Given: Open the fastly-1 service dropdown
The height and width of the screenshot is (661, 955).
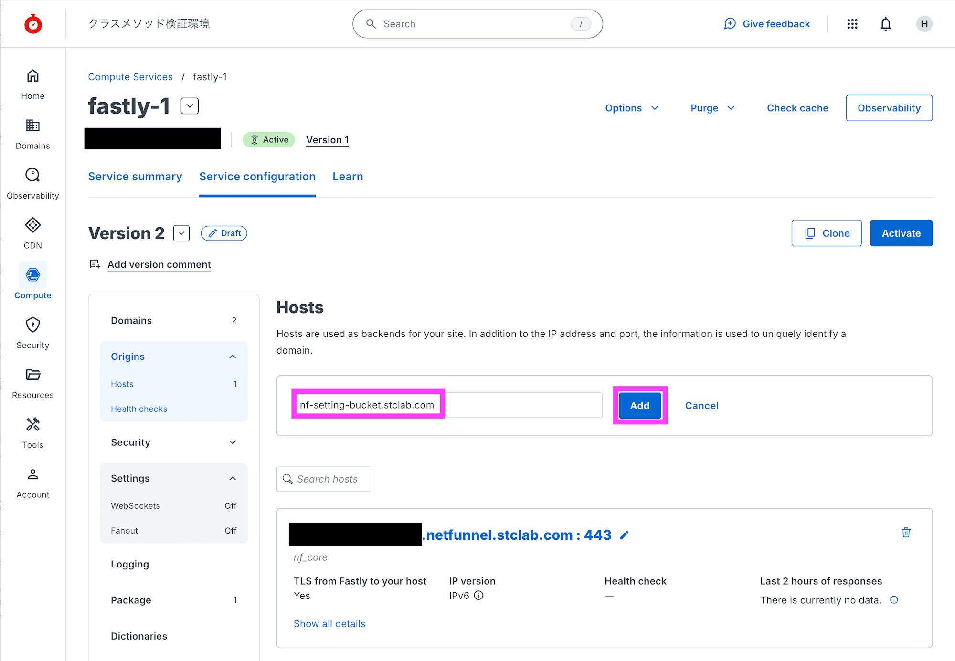Looking at the screenshot, I should 190,106.
